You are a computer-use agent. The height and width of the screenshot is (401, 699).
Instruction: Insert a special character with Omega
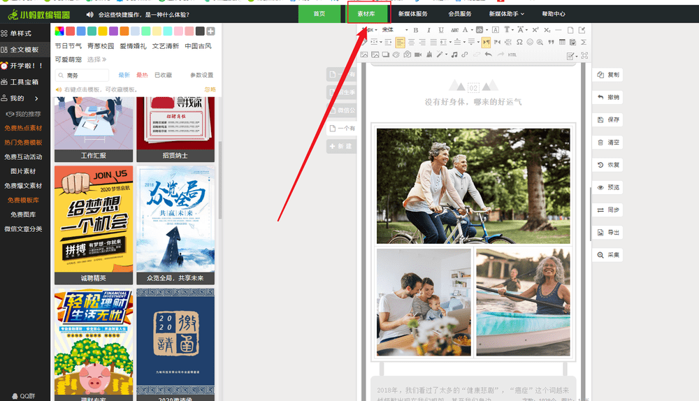coord(519,43)
